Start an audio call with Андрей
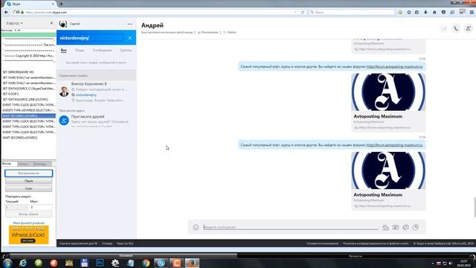476x268 pixels. [456, 28]
